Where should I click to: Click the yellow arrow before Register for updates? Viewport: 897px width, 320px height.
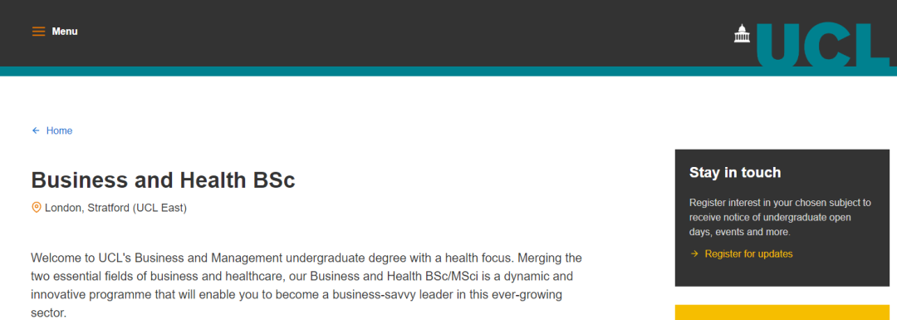694,254
